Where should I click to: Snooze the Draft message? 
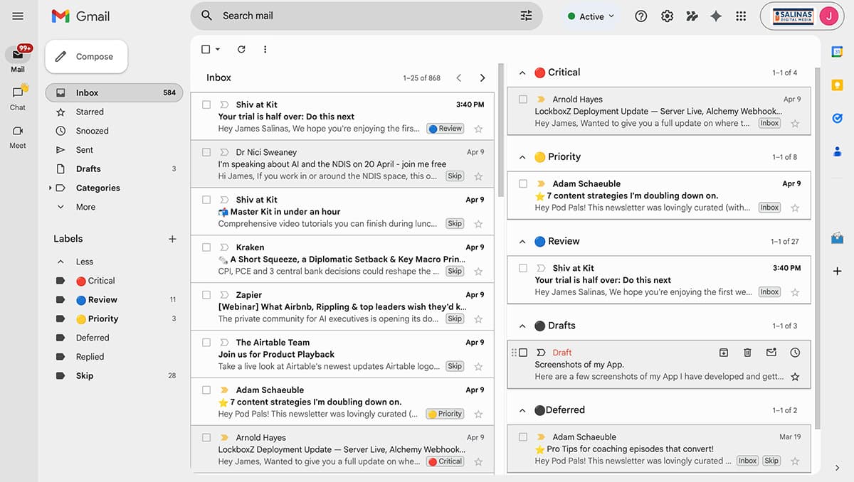(x=795, y=353)
